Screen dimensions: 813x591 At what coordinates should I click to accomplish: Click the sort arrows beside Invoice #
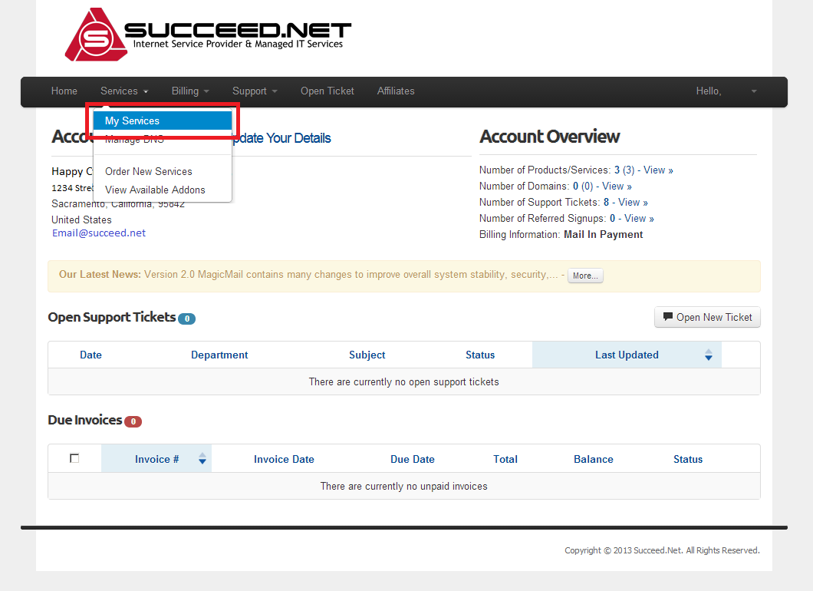click(202, 458)
